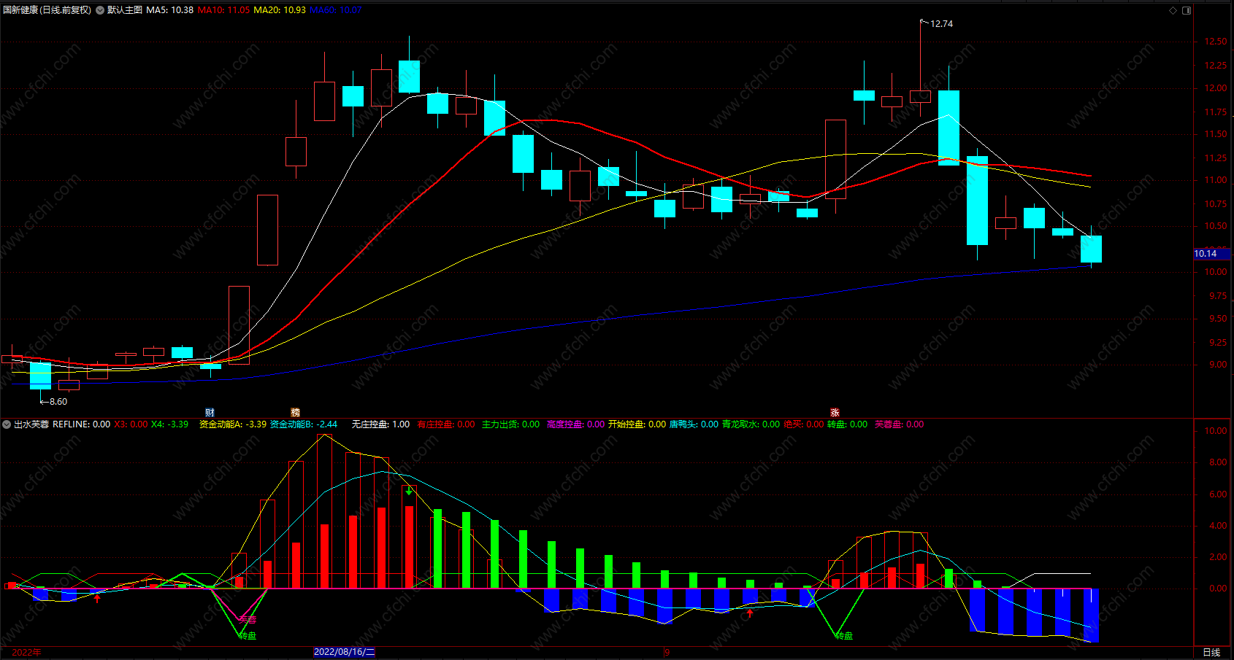Click the 2022/08/16/二 date marker
Image resolution: width=1234 pixels, height=660 pixels.
coord(345,652)
